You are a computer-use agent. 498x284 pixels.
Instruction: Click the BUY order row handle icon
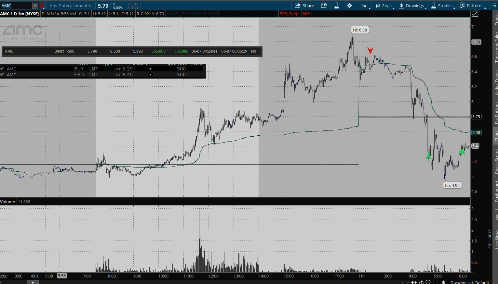click(x=2, y=69)
